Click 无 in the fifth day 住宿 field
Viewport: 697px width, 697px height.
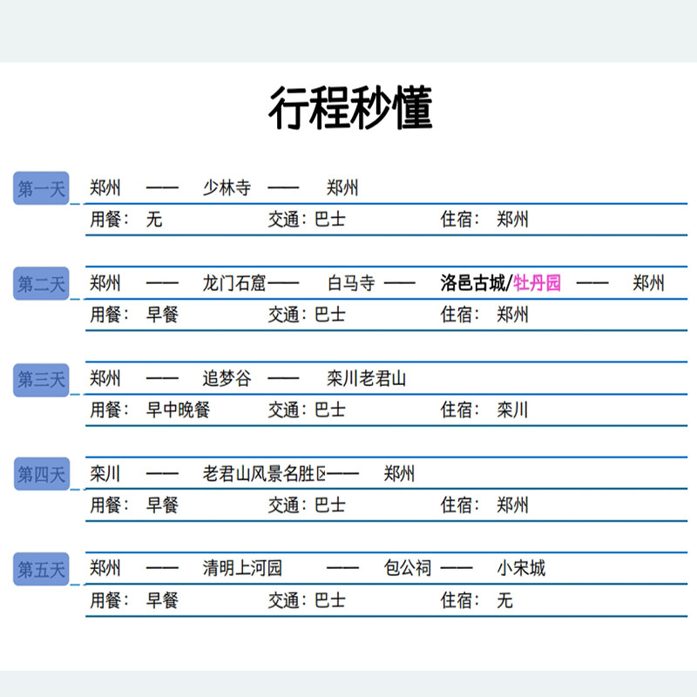504,600
